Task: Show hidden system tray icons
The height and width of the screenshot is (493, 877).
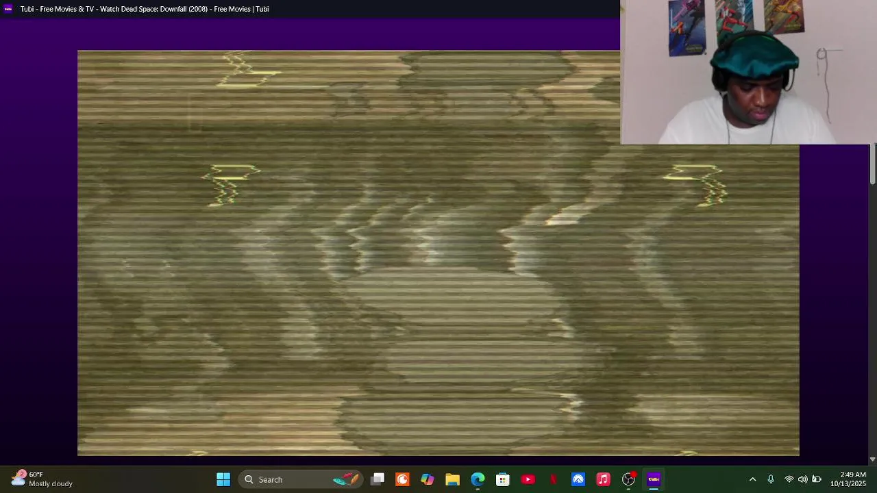Action: [752, 479]
